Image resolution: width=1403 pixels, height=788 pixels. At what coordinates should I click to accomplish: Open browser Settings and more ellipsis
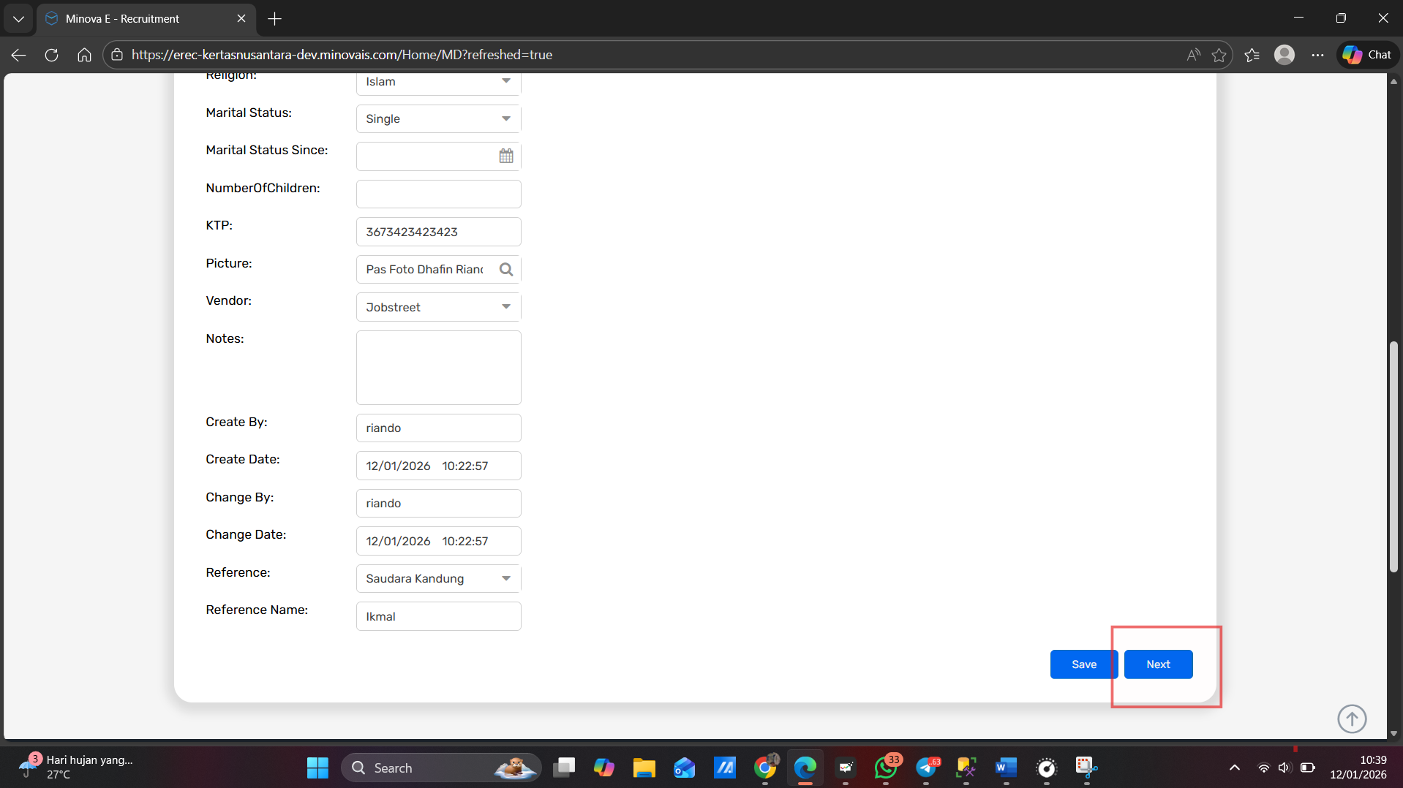point(1317,55)
